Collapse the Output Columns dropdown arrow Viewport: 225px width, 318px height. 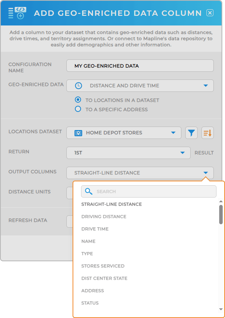pos(206,173)
